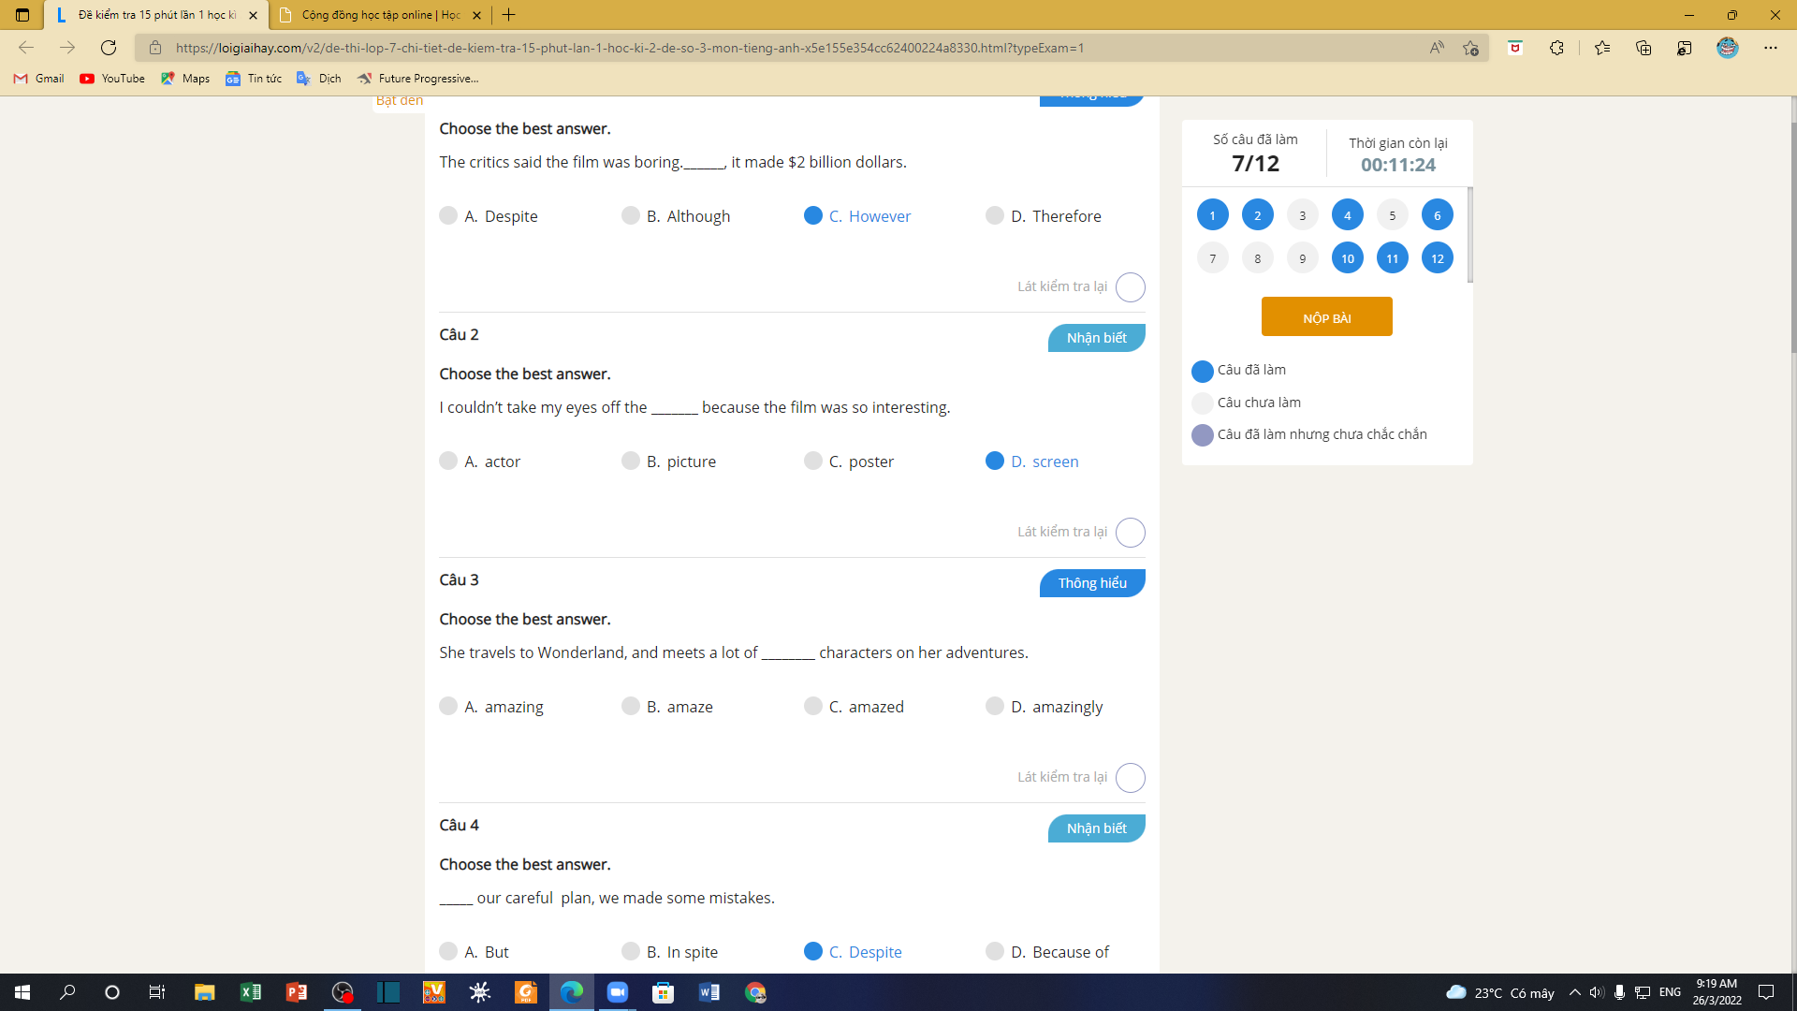
Task: Open the Windows Start menu
Action: tap(22, 992)
